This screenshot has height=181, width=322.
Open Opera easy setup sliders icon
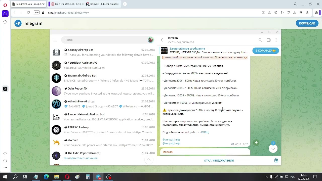(x=301, y=13)
